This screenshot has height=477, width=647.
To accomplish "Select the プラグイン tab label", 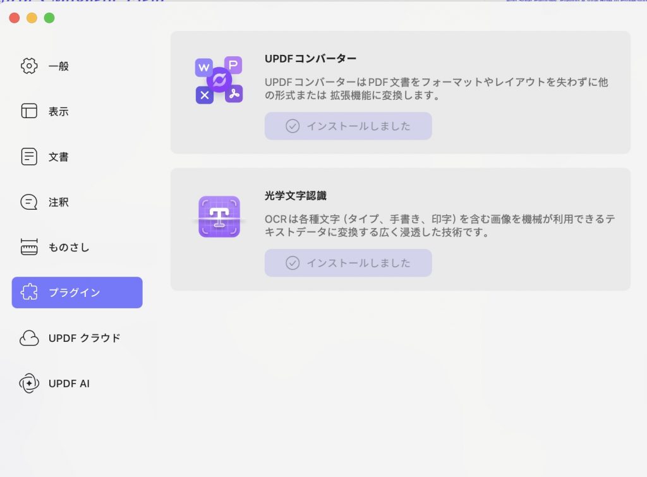I will coord(75,293).
